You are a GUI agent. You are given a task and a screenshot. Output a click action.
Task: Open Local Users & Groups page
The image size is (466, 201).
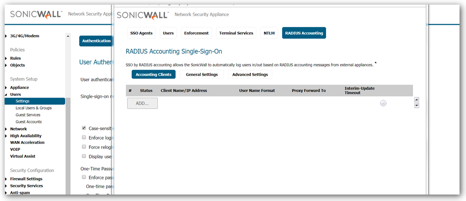34,108
